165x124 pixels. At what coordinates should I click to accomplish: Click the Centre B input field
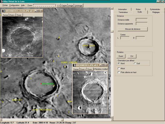tap(140, 38)
